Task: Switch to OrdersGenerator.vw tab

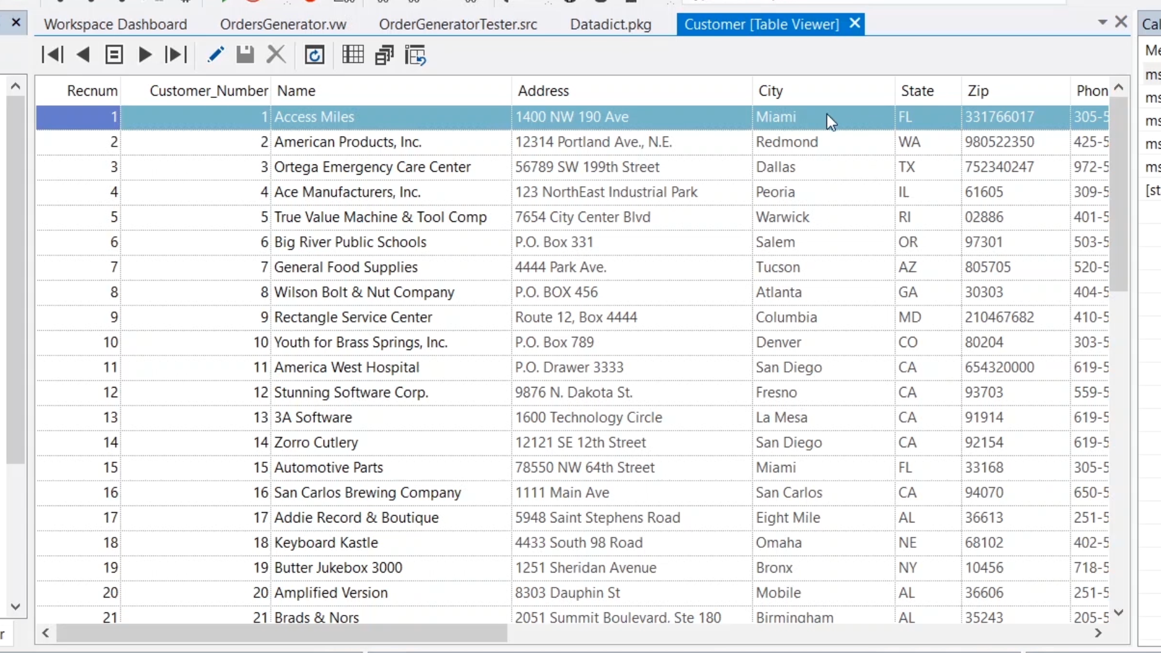Action: (283, 24)
